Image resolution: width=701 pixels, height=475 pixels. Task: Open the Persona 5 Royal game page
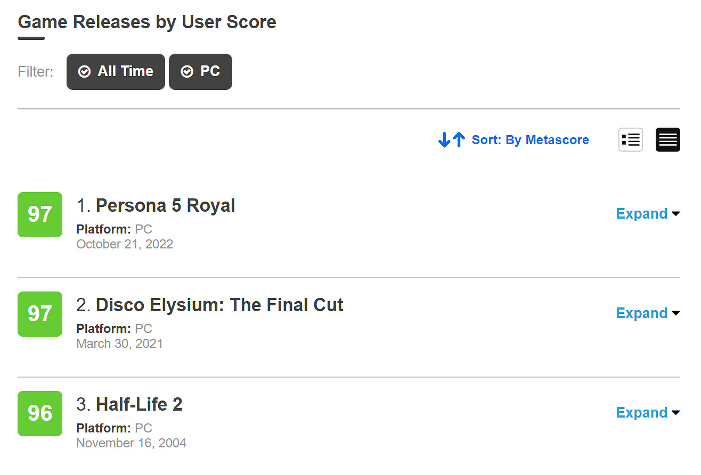click(x=165, y=206)
